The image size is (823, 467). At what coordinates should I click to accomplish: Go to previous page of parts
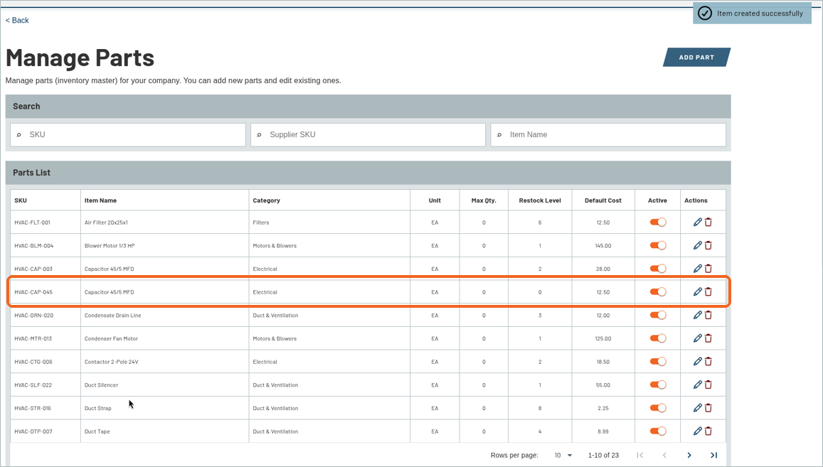click(664, 455)
